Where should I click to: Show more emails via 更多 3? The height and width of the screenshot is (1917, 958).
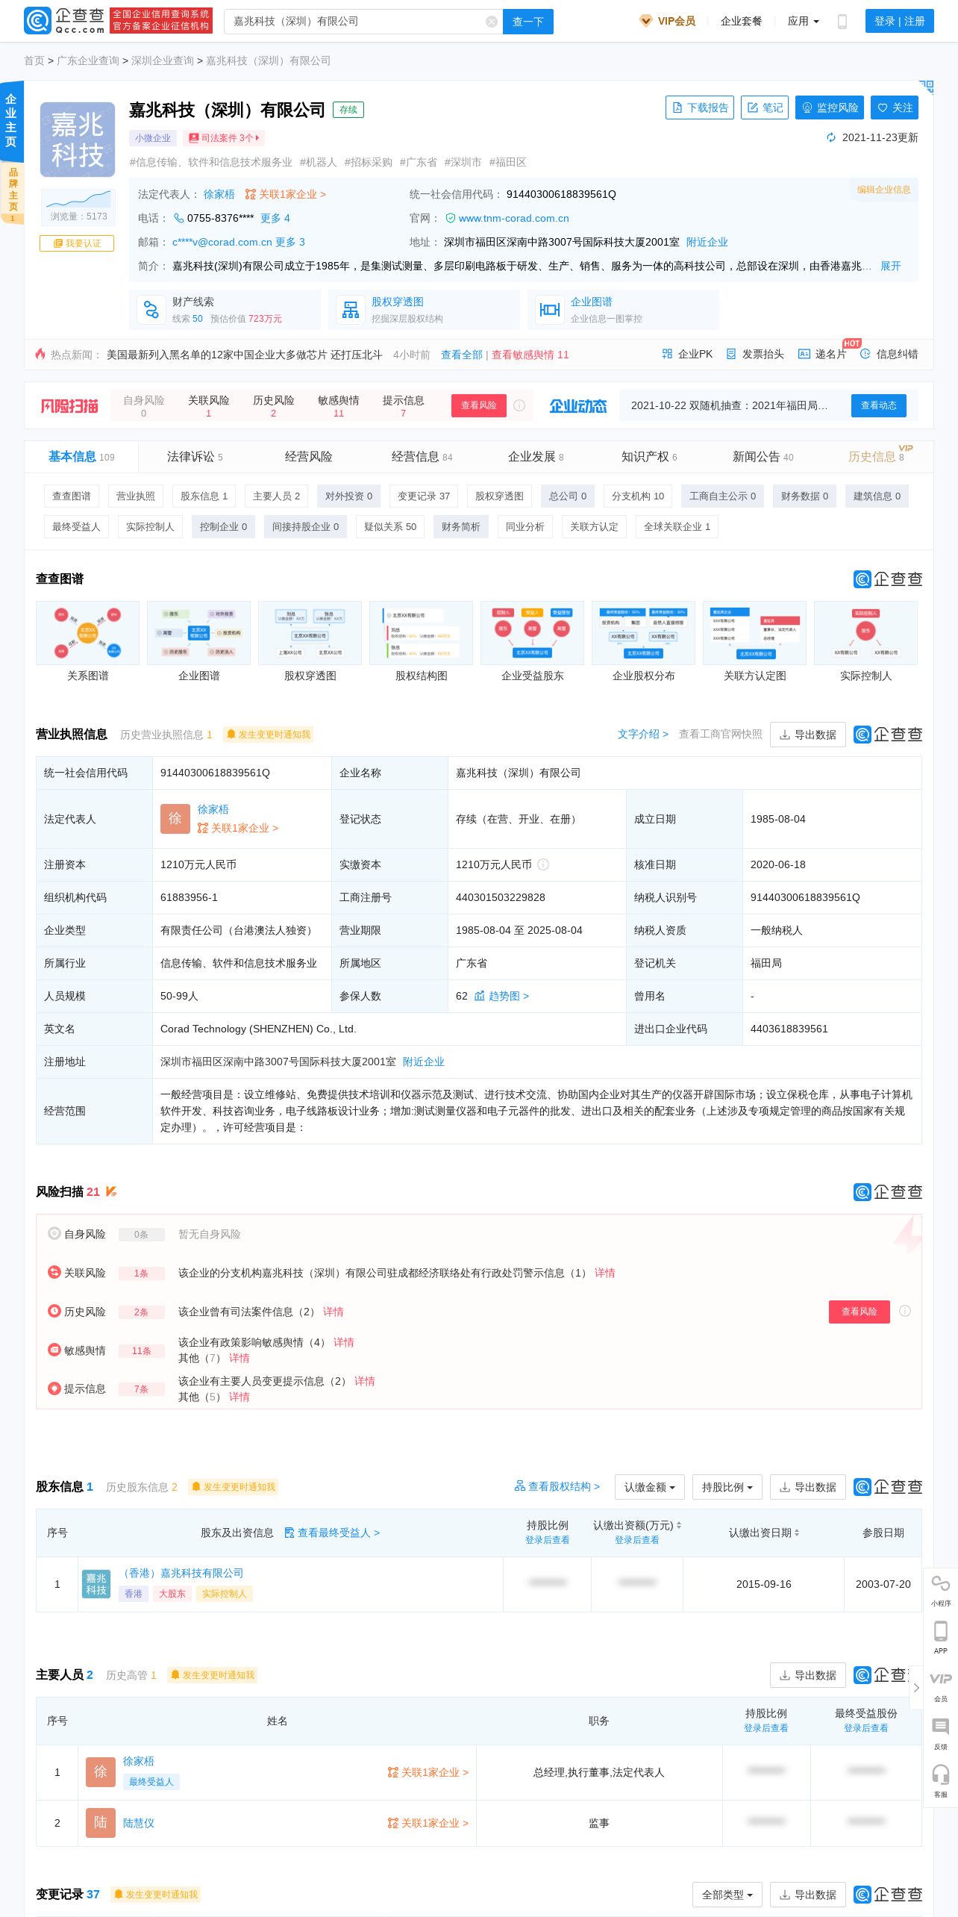coord(290,242)
